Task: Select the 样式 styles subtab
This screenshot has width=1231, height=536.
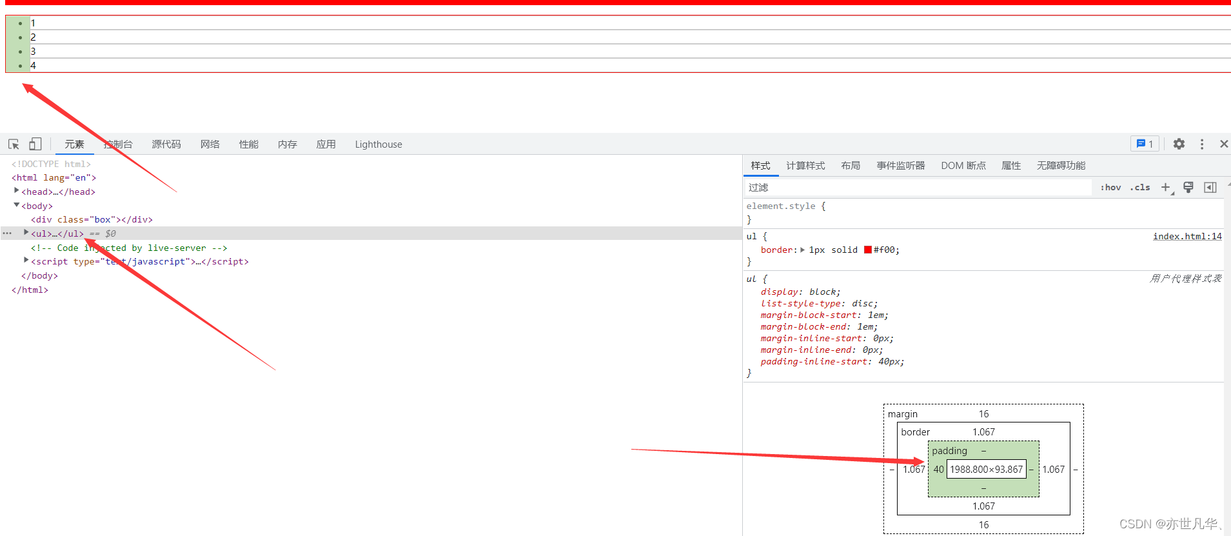Action: 760,166
